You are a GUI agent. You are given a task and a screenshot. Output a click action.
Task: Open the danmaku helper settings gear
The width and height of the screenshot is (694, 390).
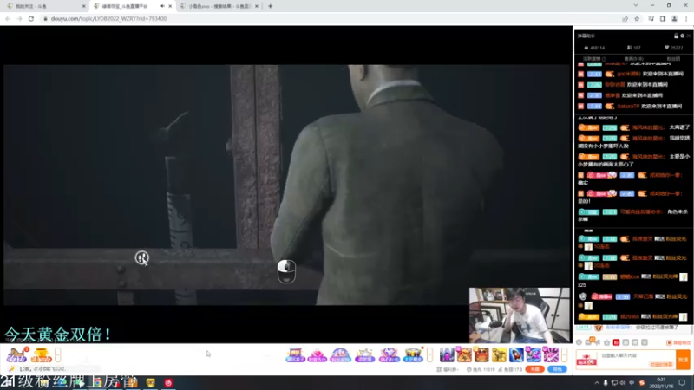tap(682, 36)
